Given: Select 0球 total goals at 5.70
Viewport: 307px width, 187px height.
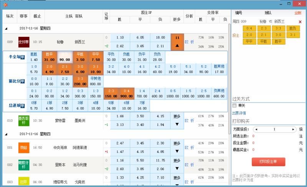Looking at the screenshot, I should (x=34, y=106).
